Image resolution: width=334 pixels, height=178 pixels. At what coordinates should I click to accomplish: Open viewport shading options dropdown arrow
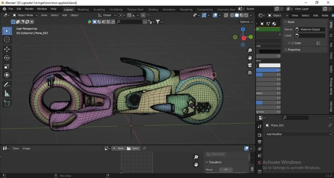(x=251, y=15)
